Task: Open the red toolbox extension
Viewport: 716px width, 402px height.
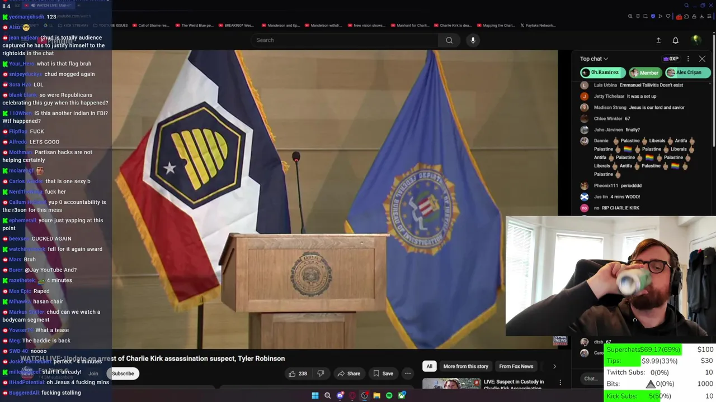Action: click(x=679, y=16)
